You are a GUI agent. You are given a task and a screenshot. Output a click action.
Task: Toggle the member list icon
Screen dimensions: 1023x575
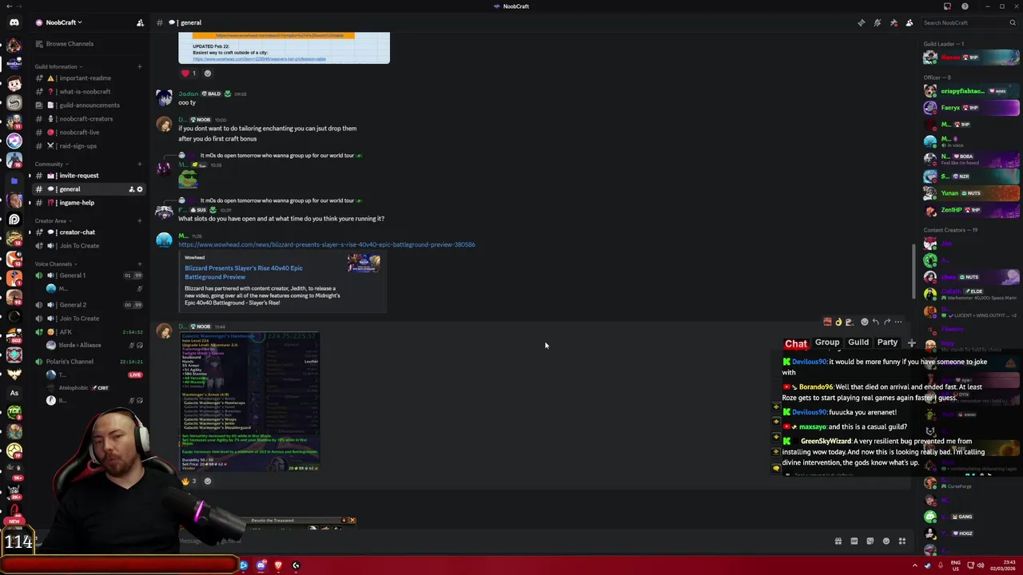tap(909, 22)
